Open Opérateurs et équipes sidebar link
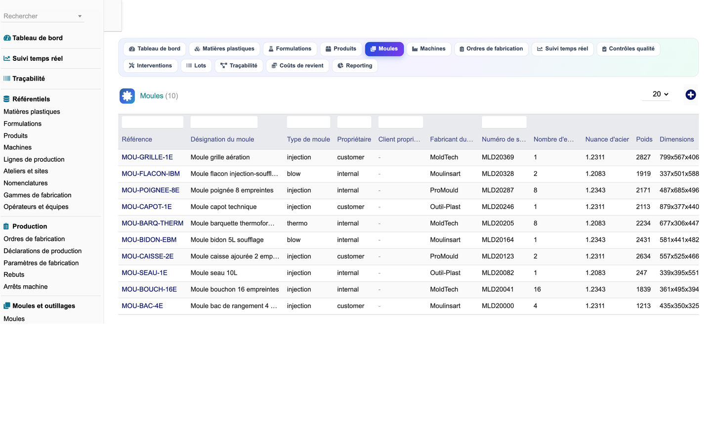 [x=36, y=207]
